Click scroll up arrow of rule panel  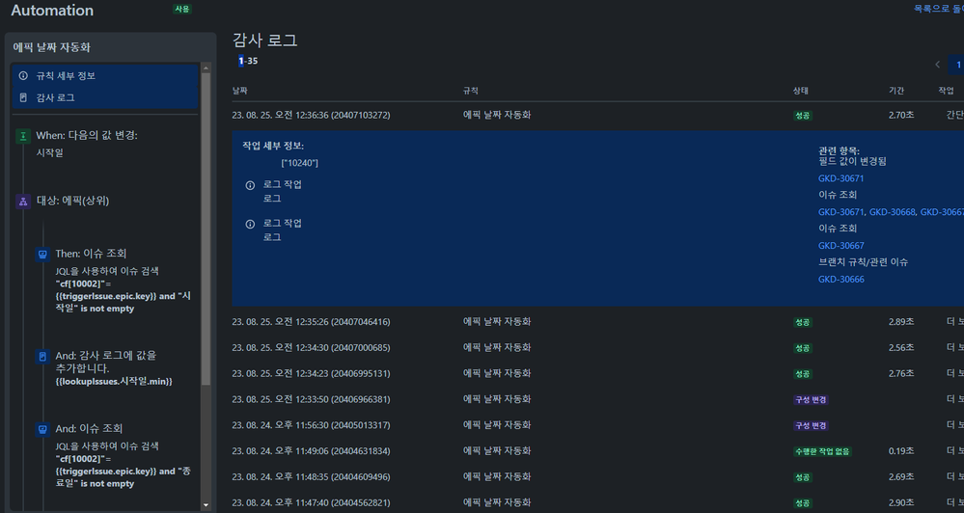pos(206,67)
